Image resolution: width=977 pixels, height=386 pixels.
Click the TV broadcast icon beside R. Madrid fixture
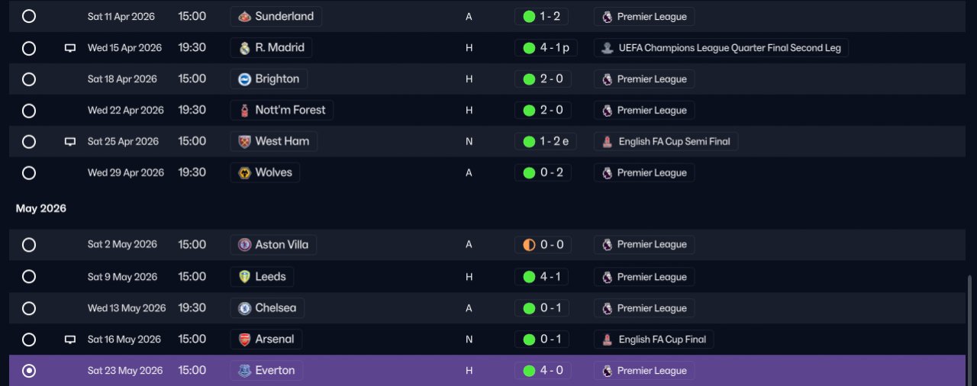pos(70,48)
